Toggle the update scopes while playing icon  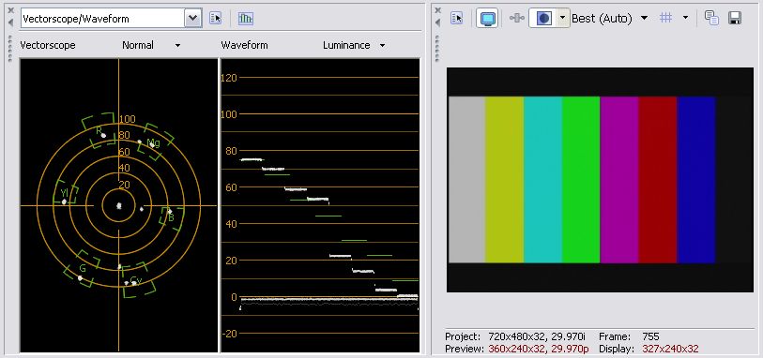tap(246, 19)
